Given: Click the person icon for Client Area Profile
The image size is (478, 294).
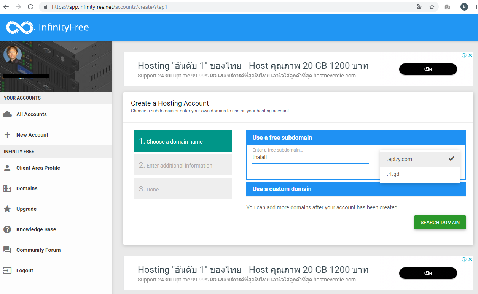Looking at the screenshot, I should (x=7, y=168).
